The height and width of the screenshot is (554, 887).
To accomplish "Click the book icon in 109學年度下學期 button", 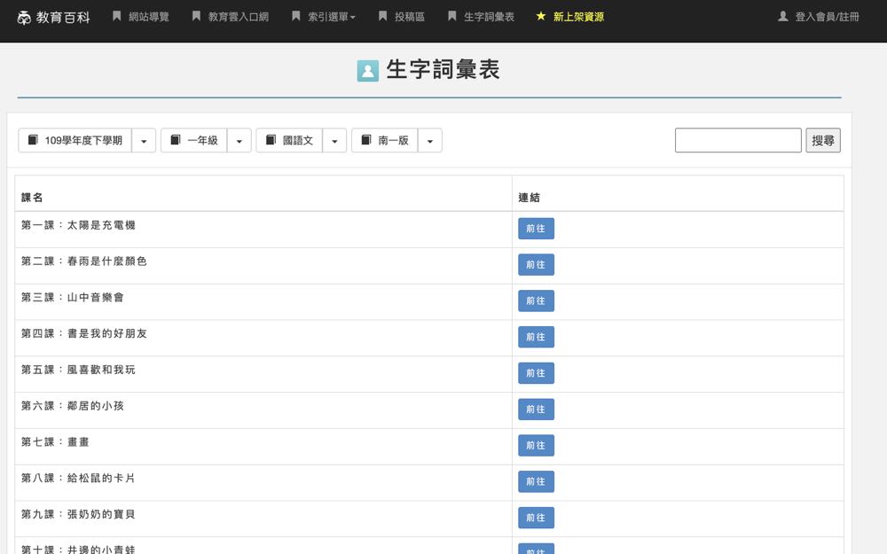I will [33, 140].
